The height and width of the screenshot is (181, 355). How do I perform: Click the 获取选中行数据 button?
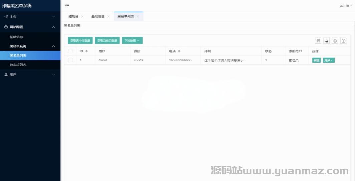point(80,41)
